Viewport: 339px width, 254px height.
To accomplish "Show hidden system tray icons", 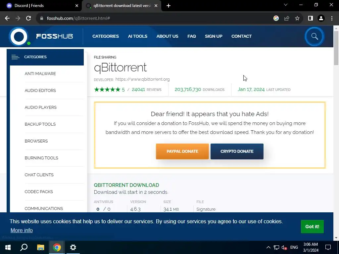I will click(x=268, y=247).
